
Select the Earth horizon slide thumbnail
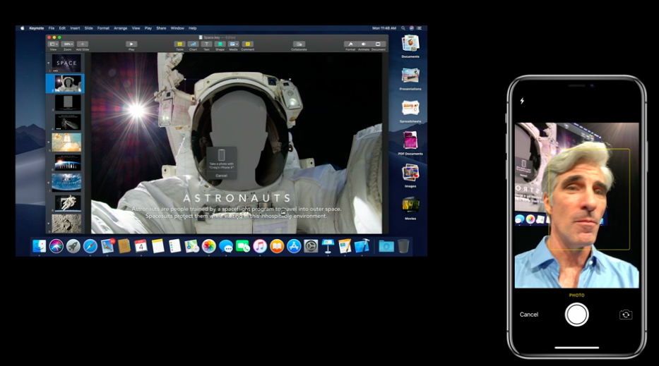pyautogui.click(x=68, y=162)
